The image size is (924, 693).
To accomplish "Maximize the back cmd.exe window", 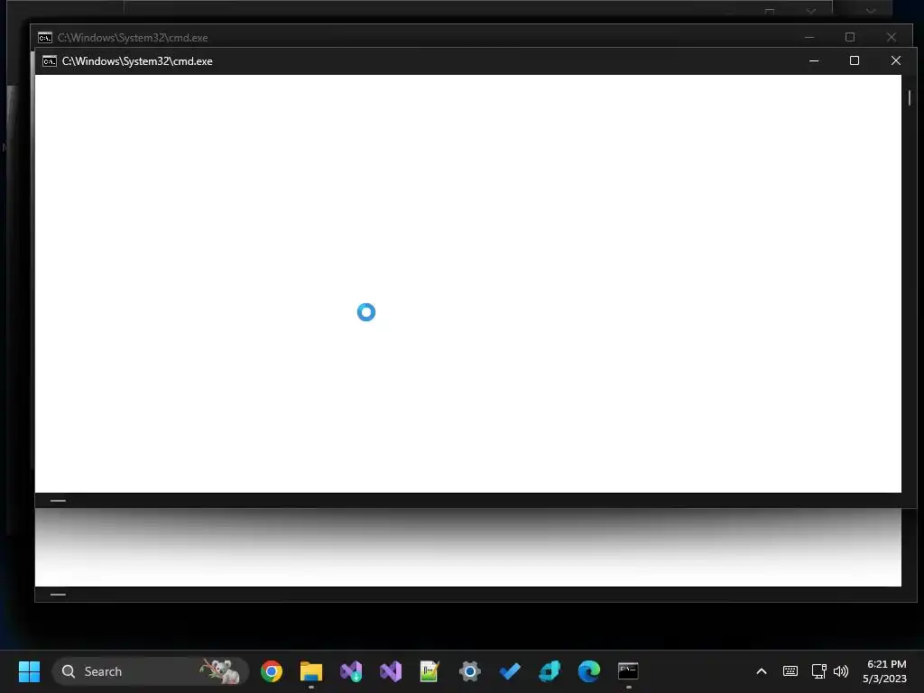I will (x=850, y=37).
